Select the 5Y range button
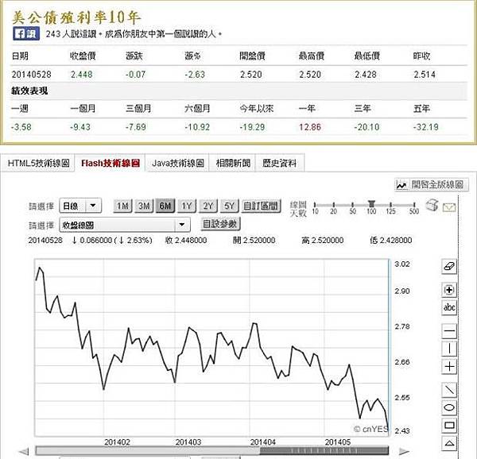 (x=230, y=206)
